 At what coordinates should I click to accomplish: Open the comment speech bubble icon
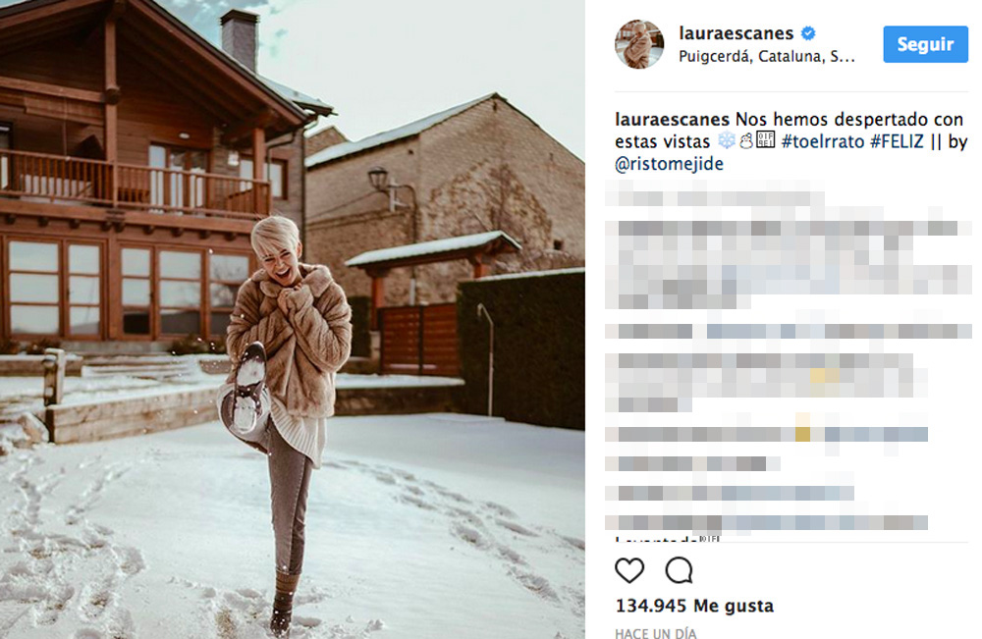pyautogui.click(x=679, y=570)
